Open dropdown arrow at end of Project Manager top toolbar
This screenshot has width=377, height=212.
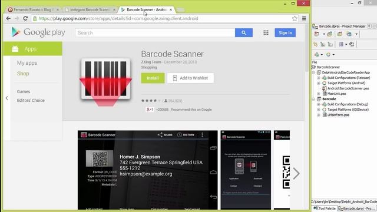click(x=356, y=34)
